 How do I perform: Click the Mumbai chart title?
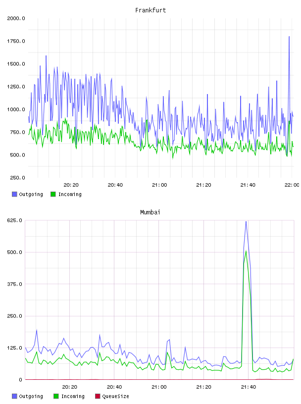pyautogui.click(x=150, y=212)
